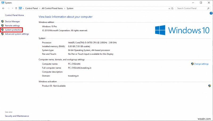Click the computer icon in address bar
213x121 pixels.
pyautogui.click(x=20, y=8)
